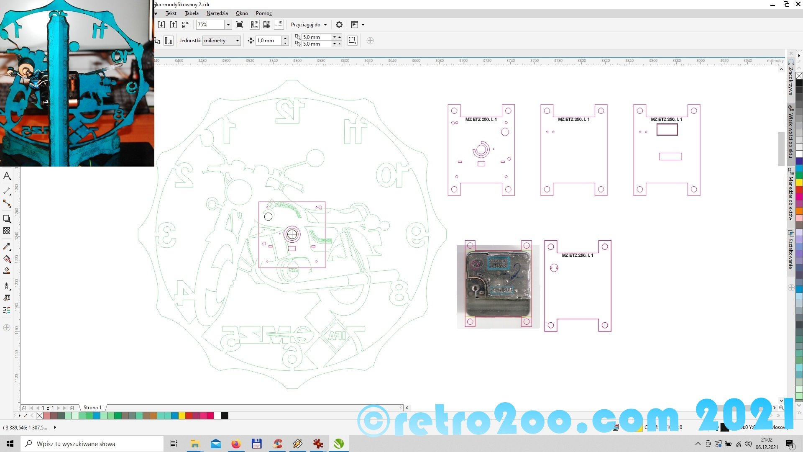Select the Interactive Fill tool
Image resolution: width=803 pixels, height=452 pixels.
click(7, 259)
